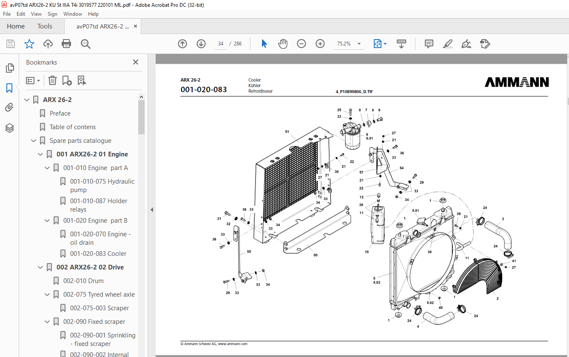Open the Attachments paperclip panel

coord(9,108)
